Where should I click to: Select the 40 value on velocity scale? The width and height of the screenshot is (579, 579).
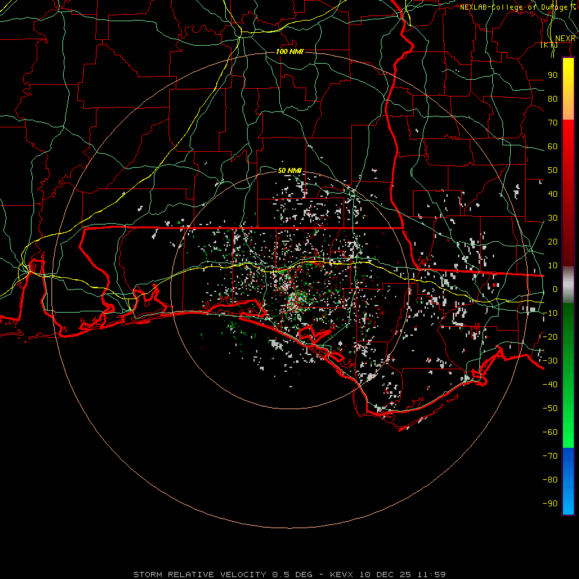[x=553, y=194]
